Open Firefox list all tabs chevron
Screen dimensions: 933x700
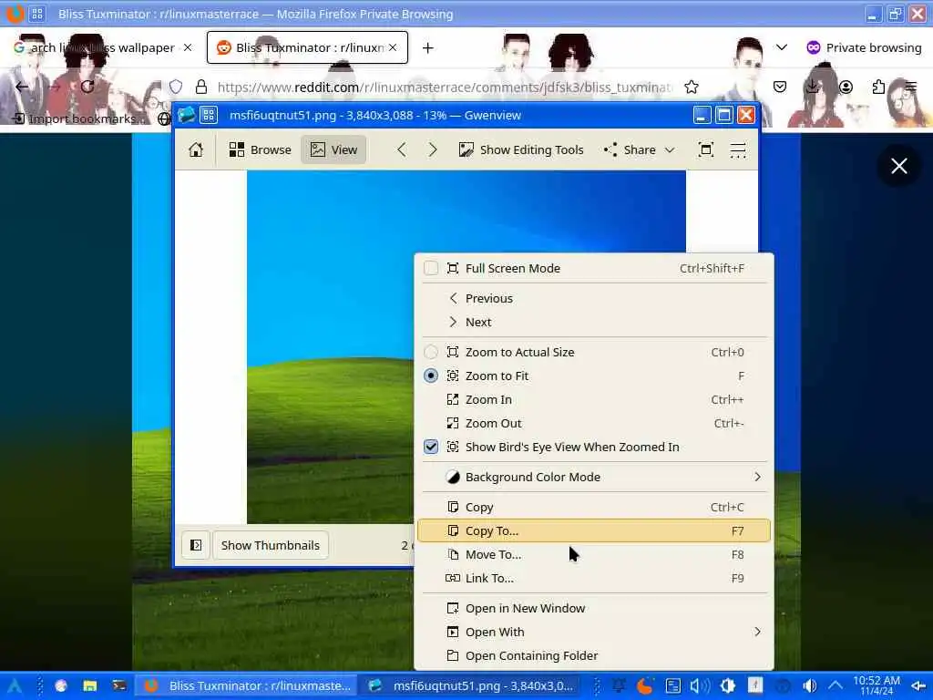[782, 47]
